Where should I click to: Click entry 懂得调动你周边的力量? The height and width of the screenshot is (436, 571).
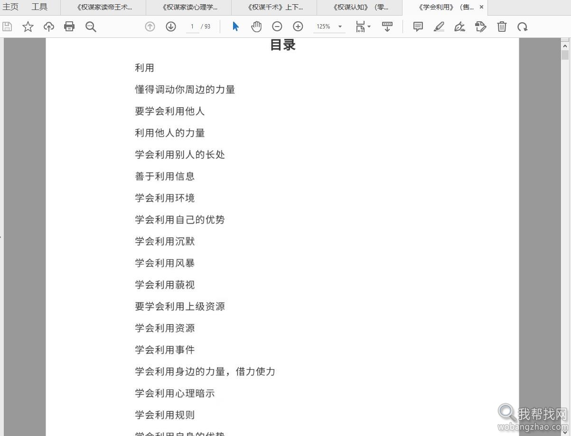coord(185,90)
